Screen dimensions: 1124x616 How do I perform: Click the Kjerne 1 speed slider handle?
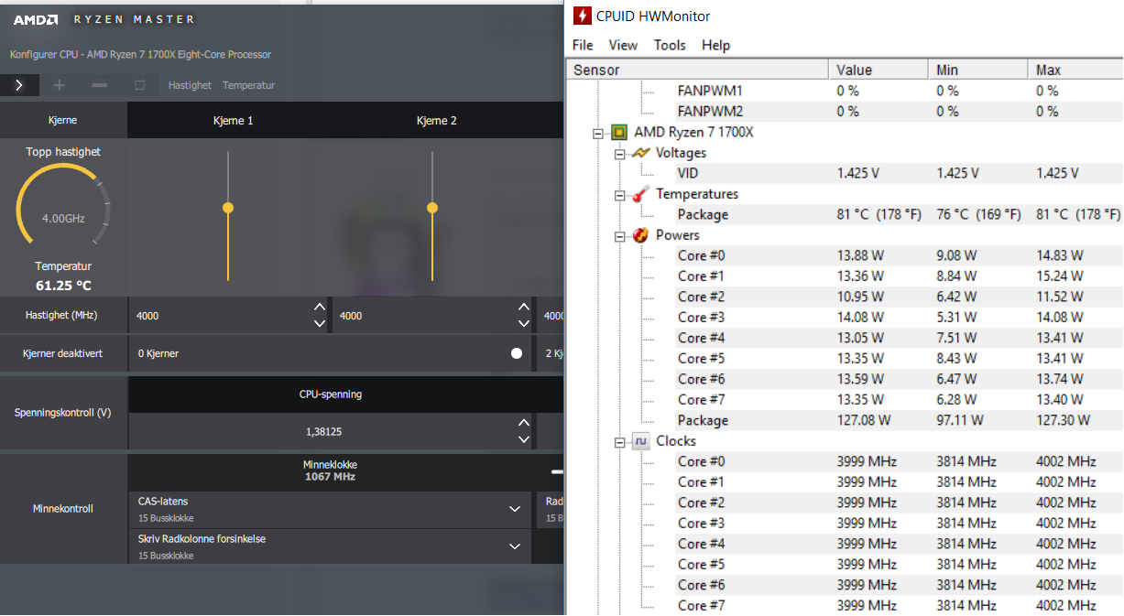pos(228,208)
